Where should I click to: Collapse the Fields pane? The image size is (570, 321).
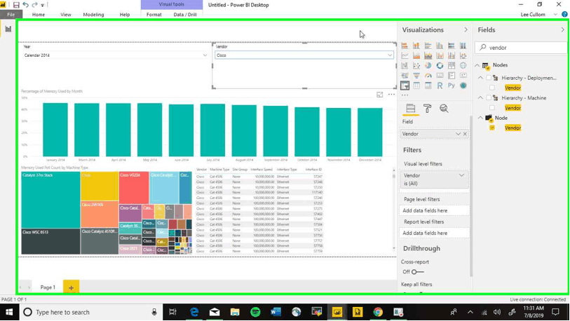(563, 30)
